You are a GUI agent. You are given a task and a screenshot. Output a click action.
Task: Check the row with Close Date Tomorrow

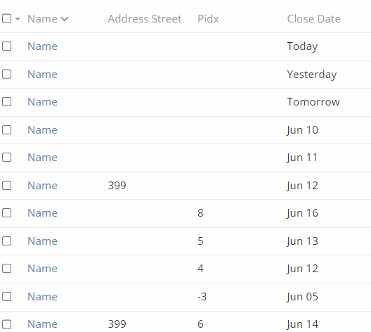[6, 102]
